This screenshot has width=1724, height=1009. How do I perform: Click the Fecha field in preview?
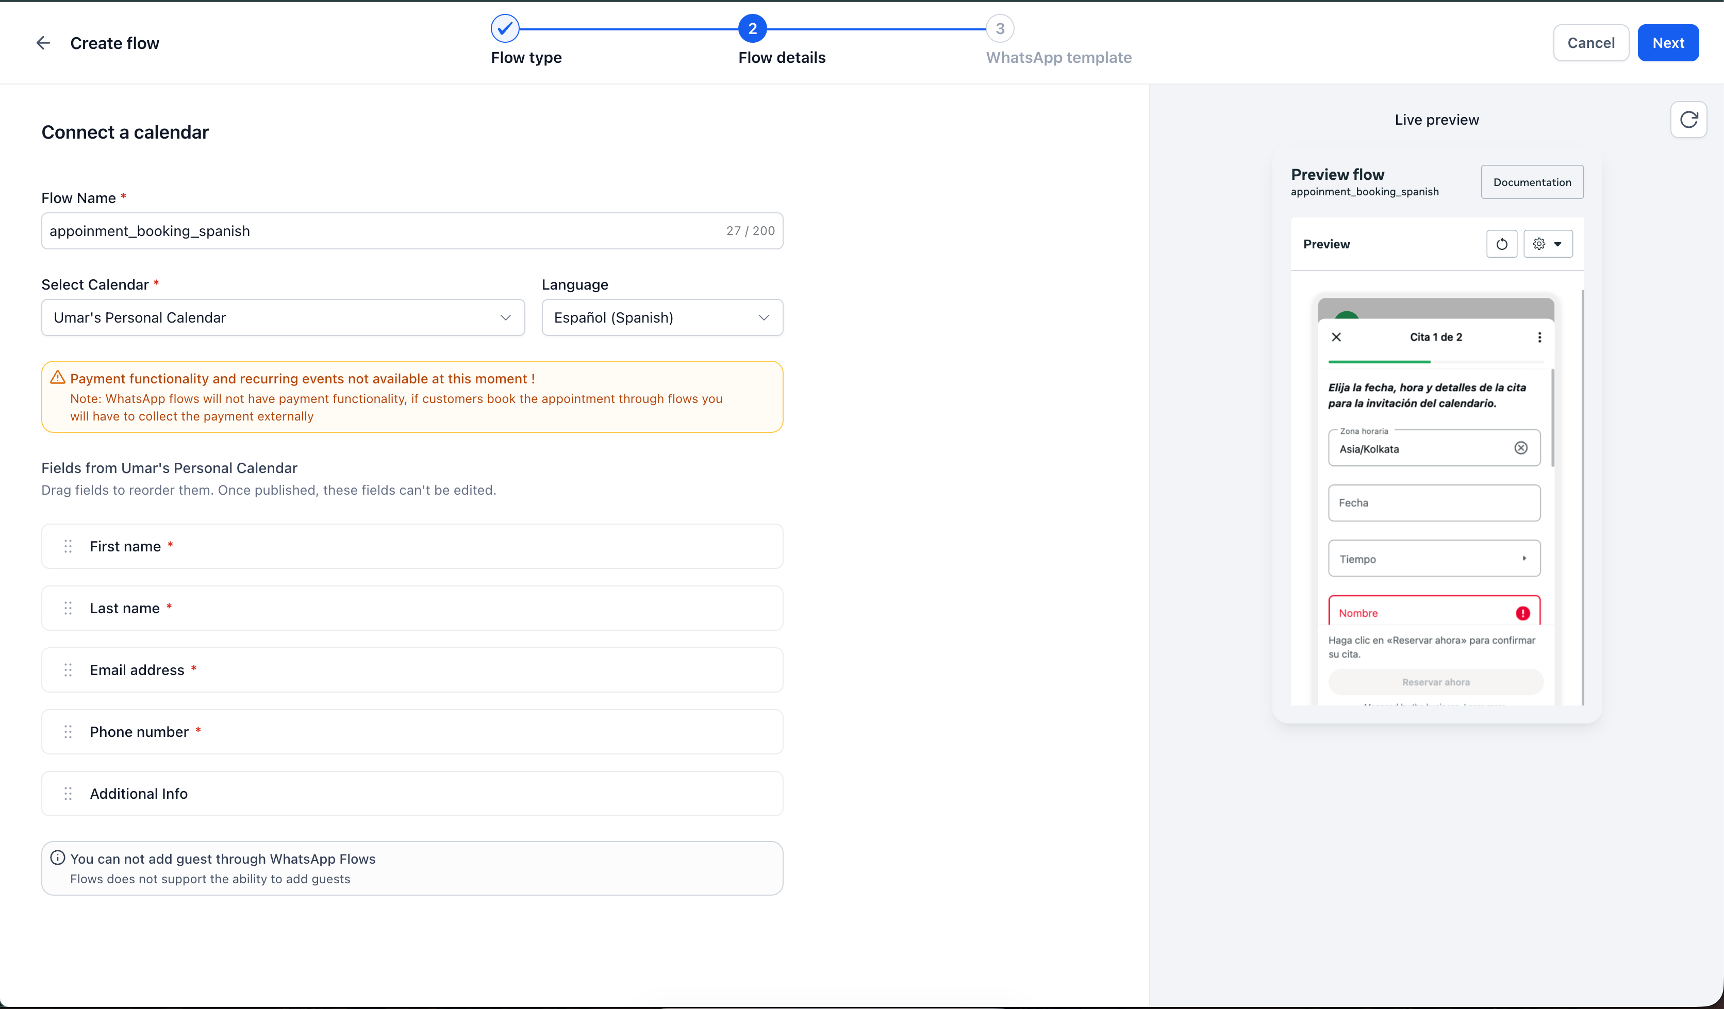pyautogui.click(x=1434, y=503)
